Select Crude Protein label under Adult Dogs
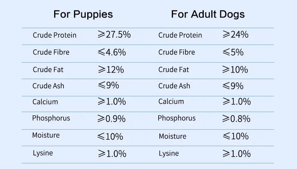This screenshot has height=169, width=297. (180, 35)
